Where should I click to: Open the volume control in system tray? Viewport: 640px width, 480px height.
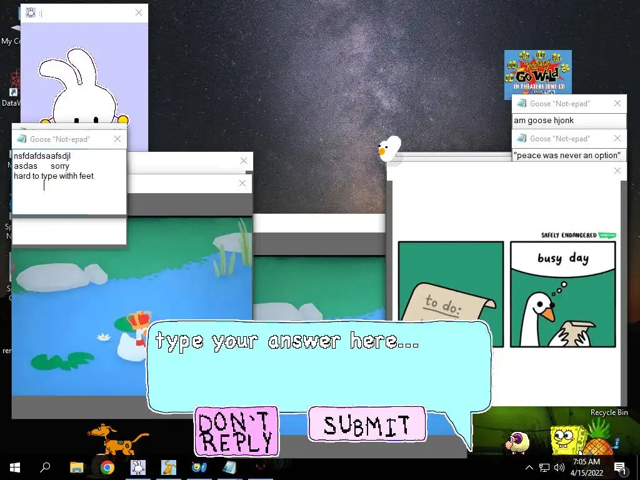(x=559, y=467)
